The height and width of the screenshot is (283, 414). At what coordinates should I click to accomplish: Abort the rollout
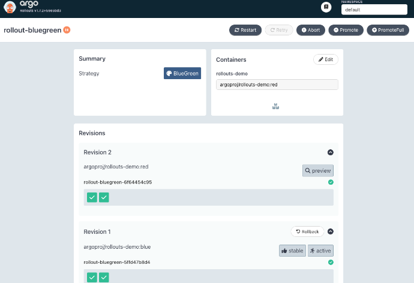click(x=311, y=30)
